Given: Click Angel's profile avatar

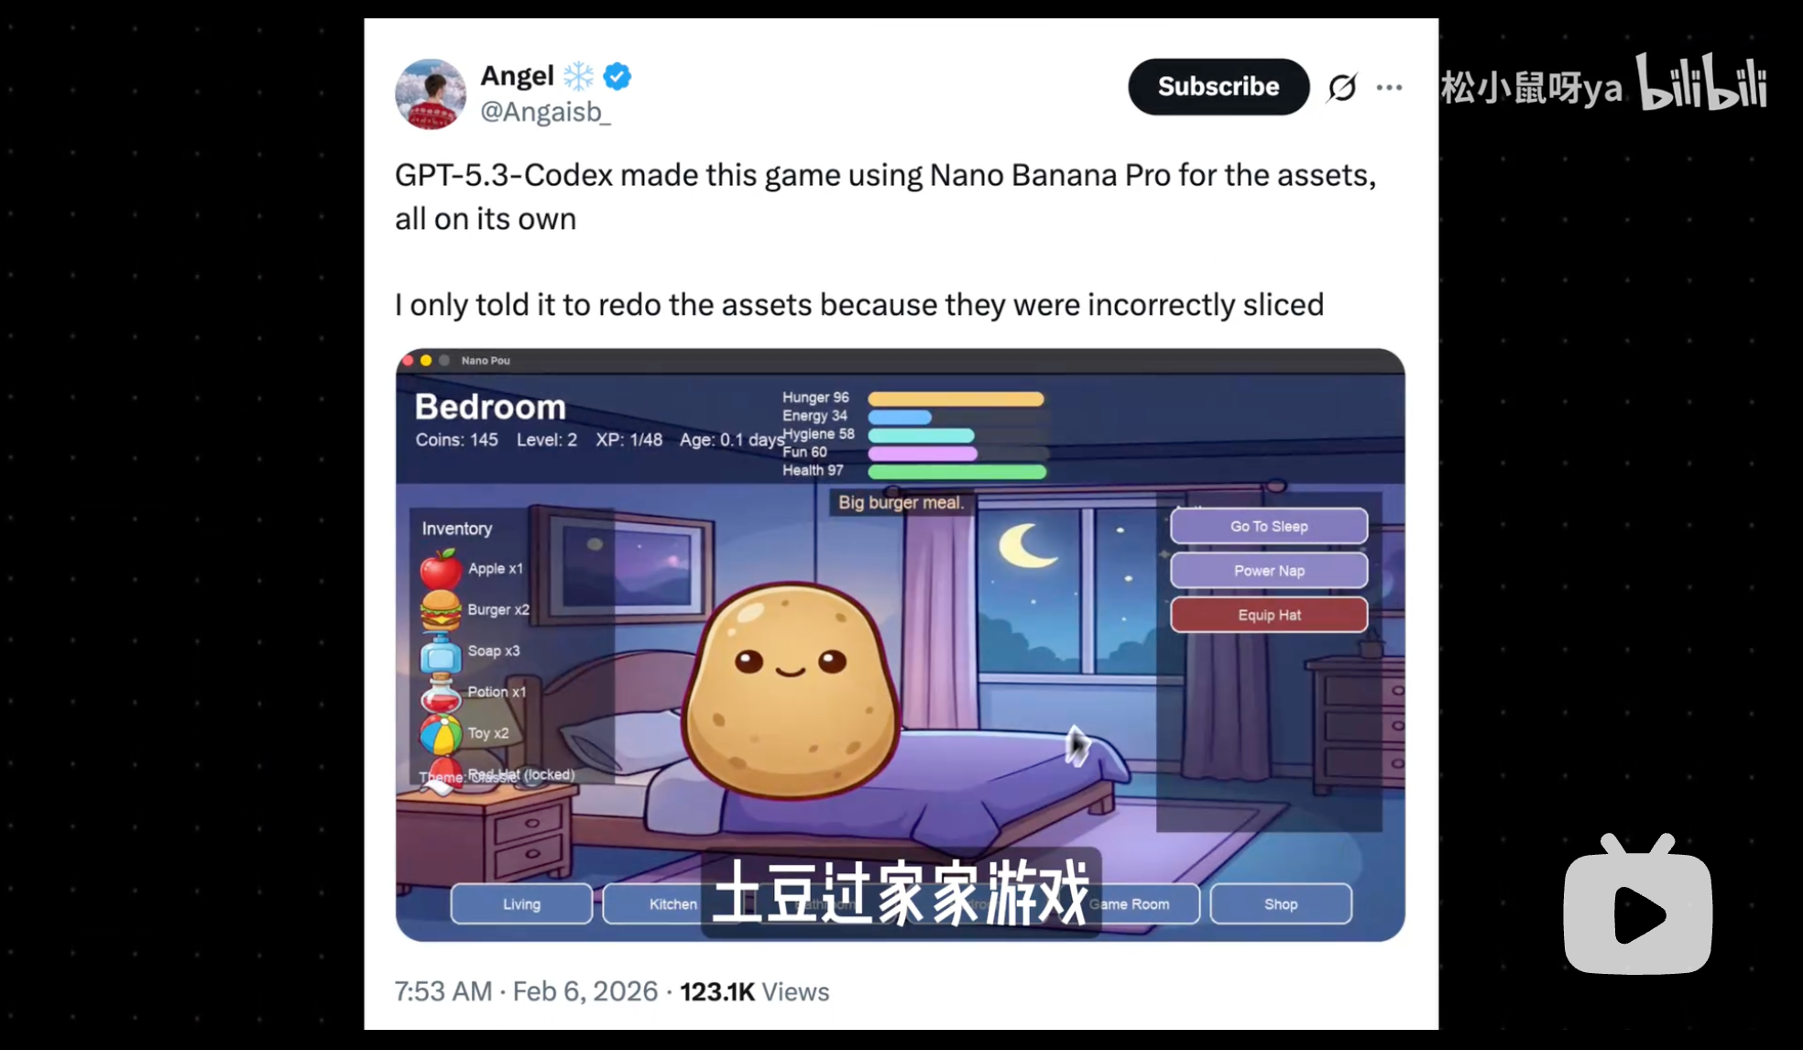Looking at the screenshot, I should click(431, 93).
